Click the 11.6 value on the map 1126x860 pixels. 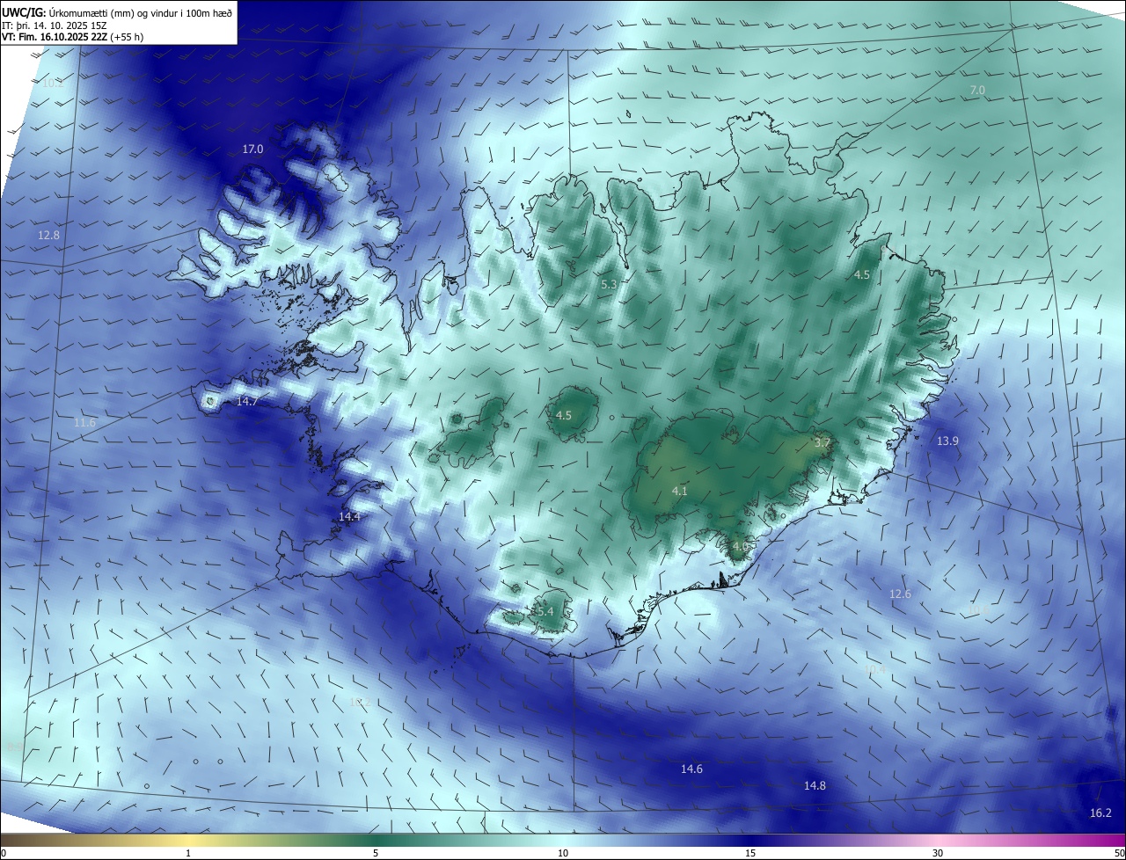[x=84, y=423]
